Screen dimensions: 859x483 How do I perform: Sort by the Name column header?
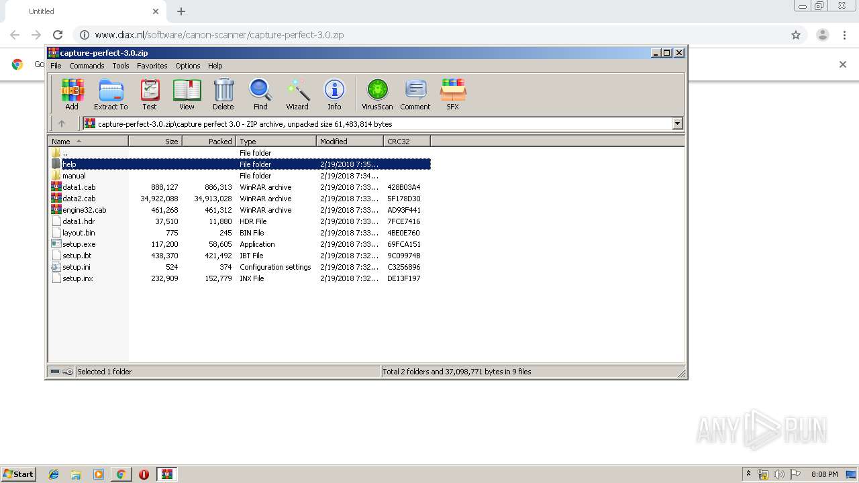point(88,141)
